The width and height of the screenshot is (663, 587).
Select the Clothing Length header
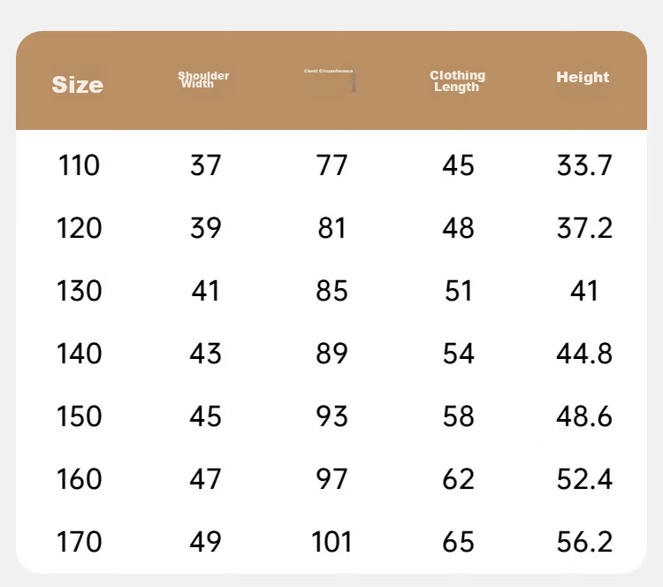tap(458, 80)
